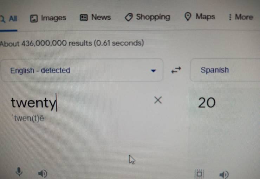260x179 pixels.
Task: Click the translated result "20"
Action: 207,102
